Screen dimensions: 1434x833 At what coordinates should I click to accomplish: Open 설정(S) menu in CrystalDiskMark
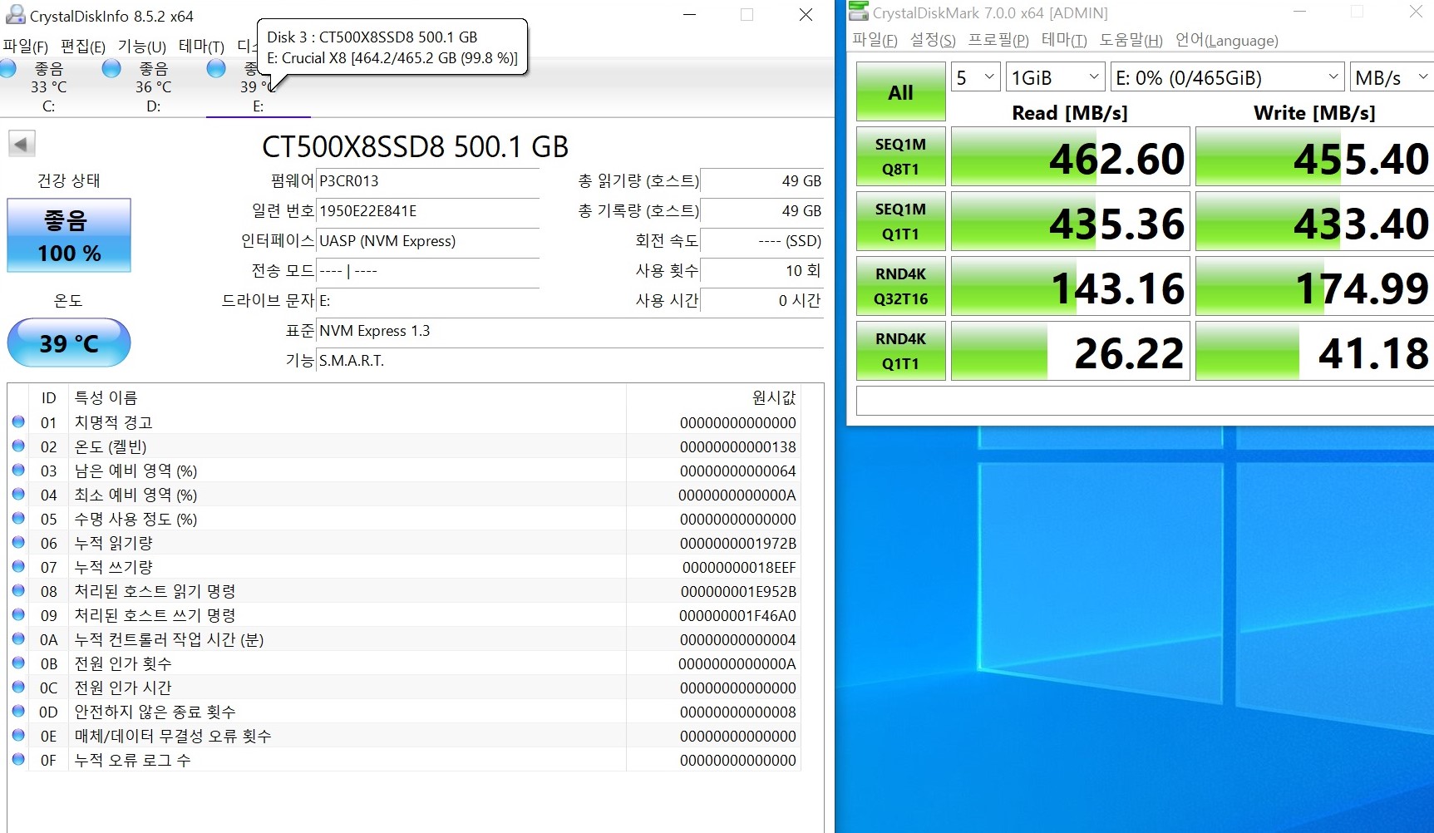(x=933, y=40)
